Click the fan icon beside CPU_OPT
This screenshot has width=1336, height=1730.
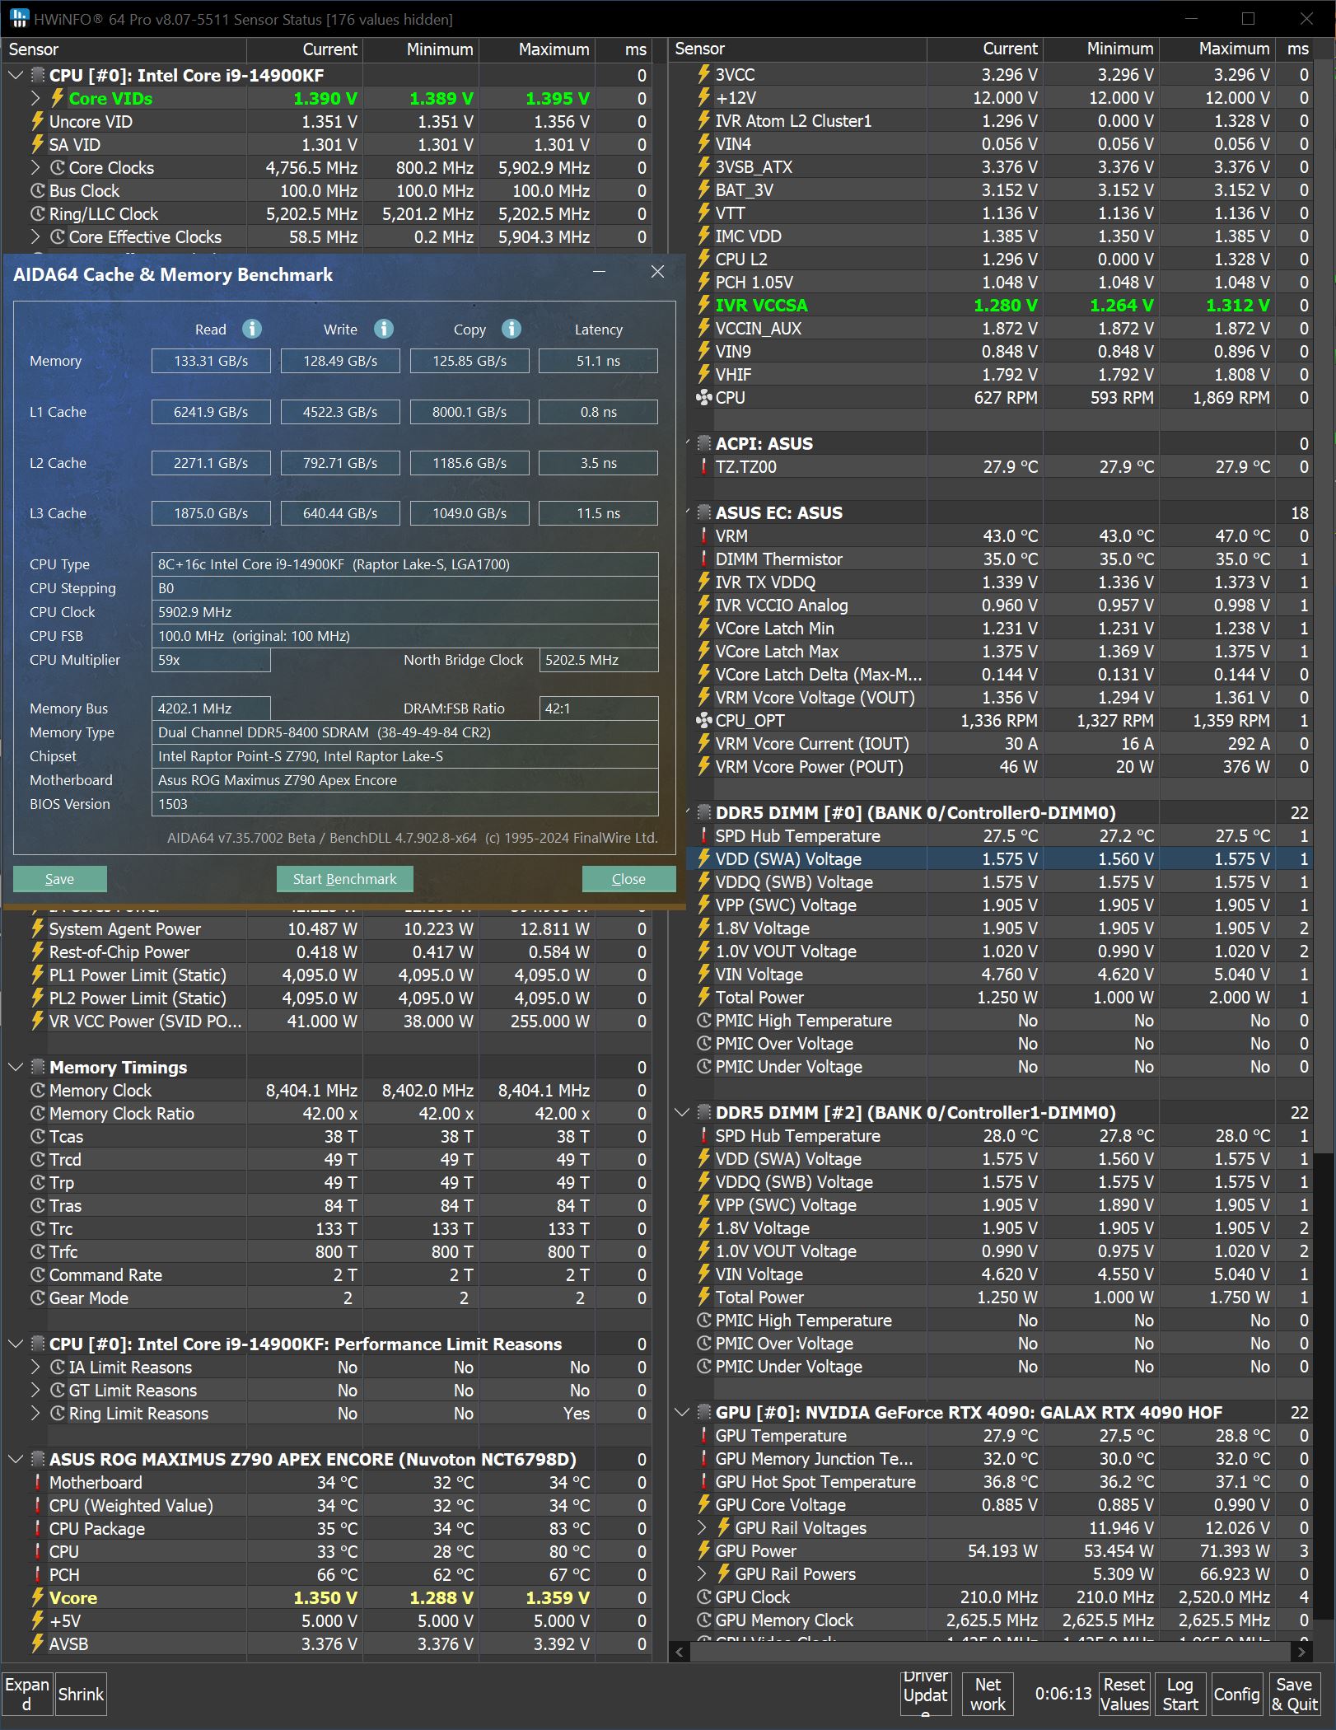[704, 720]
